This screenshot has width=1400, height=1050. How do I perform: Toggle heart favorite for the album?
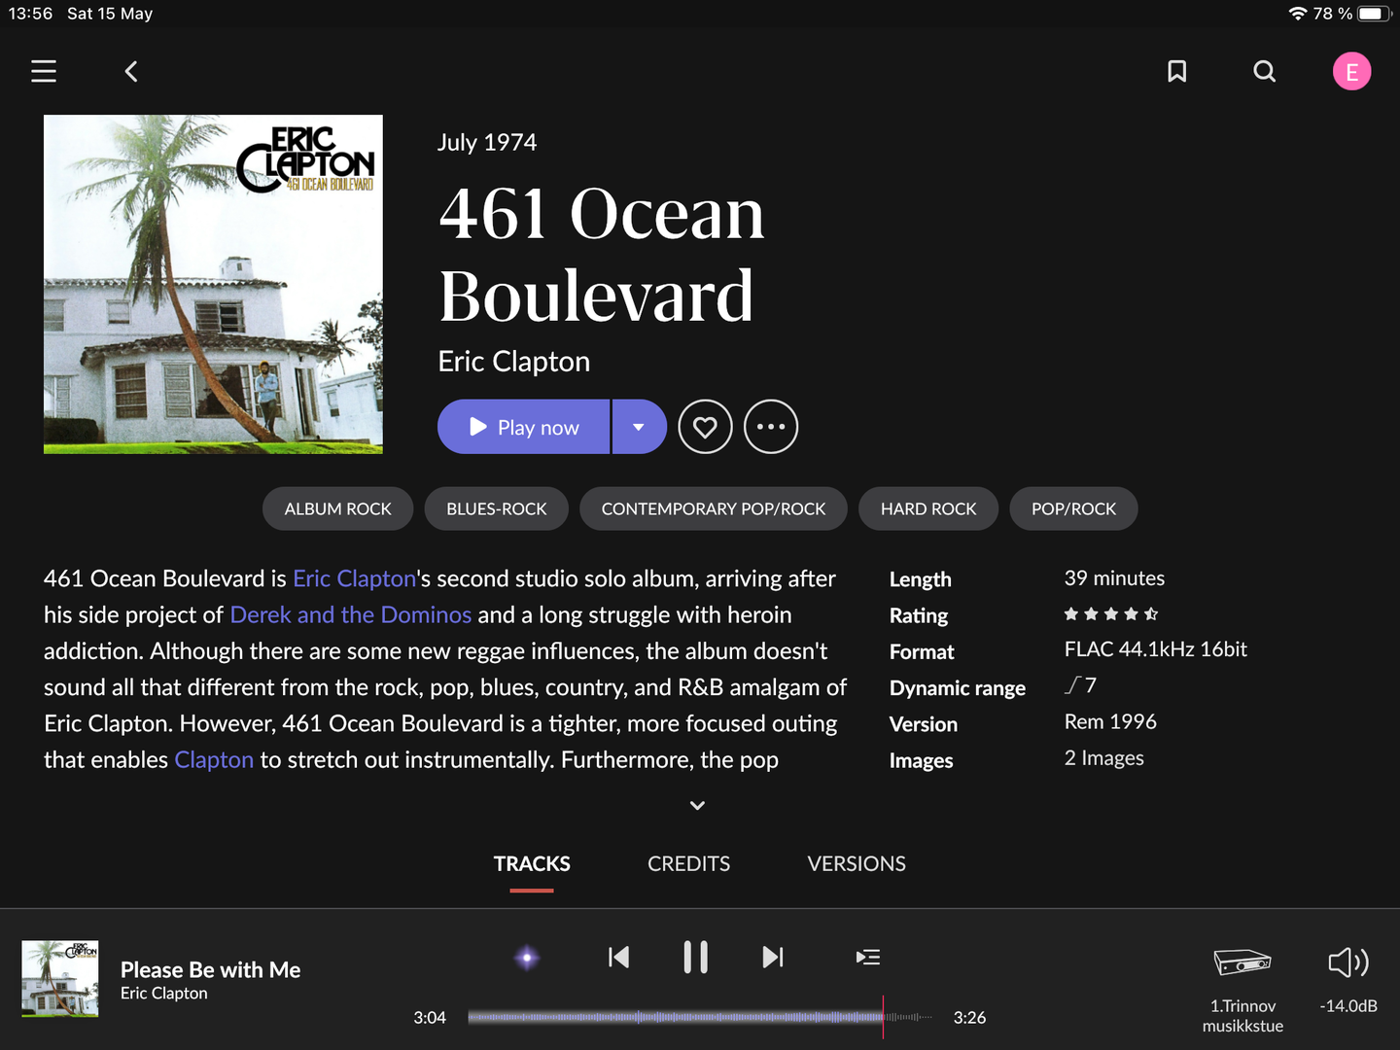(705, 427)
